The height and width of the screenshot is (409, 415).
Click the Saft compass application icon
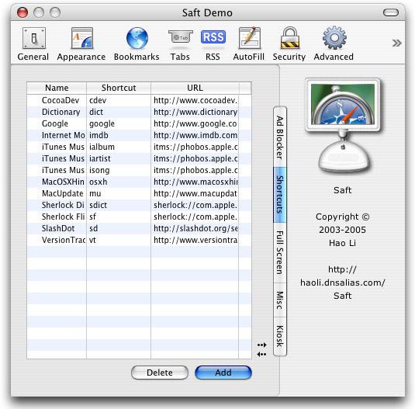coord(343,125)
